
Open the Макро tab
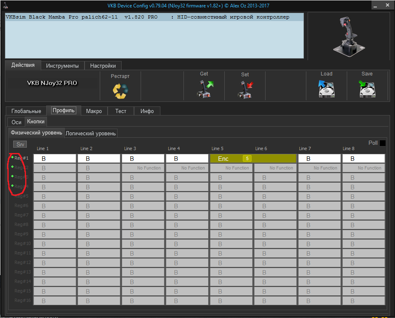[94, 111]
